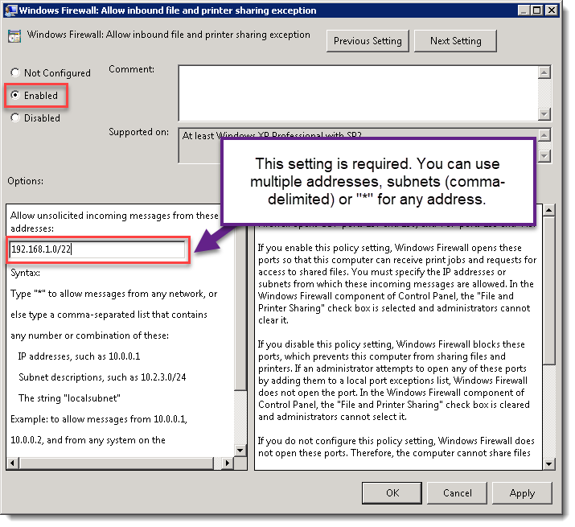Screen dimensions: 575x527
Task: Go to Next Setting
Action: point(455,41)
